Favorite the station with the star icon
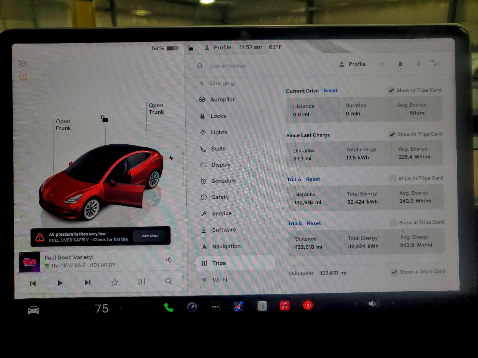This screenshot has height=358, width=478. point(115,282)
